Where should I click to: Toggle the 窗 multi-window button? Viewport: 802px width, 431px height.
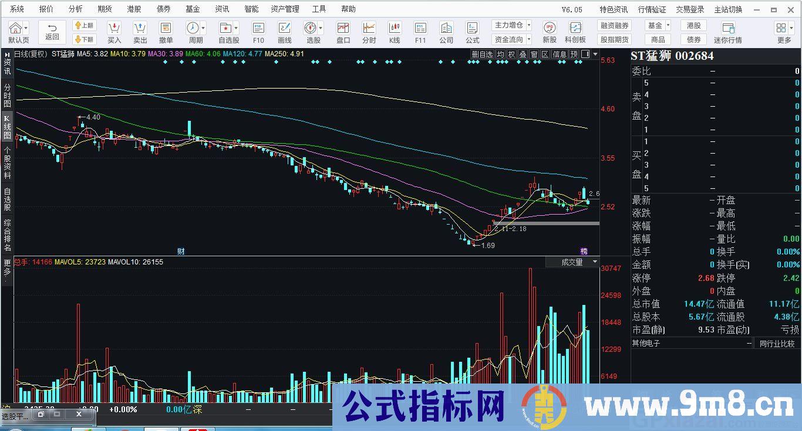tap(534, 54)
